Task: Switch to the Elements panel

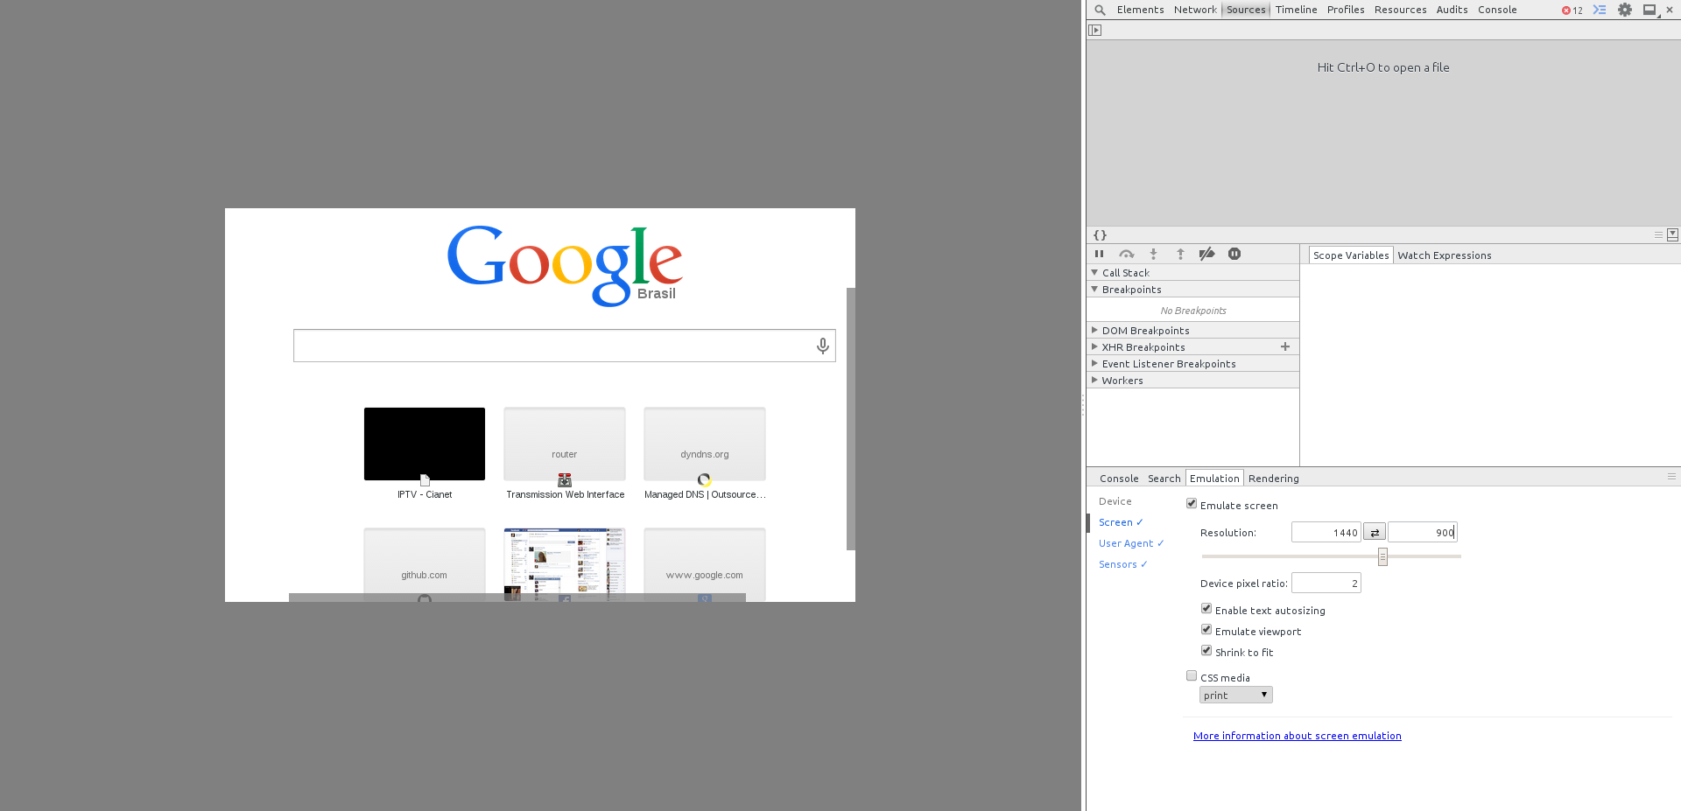Action: coord(1140,10)
